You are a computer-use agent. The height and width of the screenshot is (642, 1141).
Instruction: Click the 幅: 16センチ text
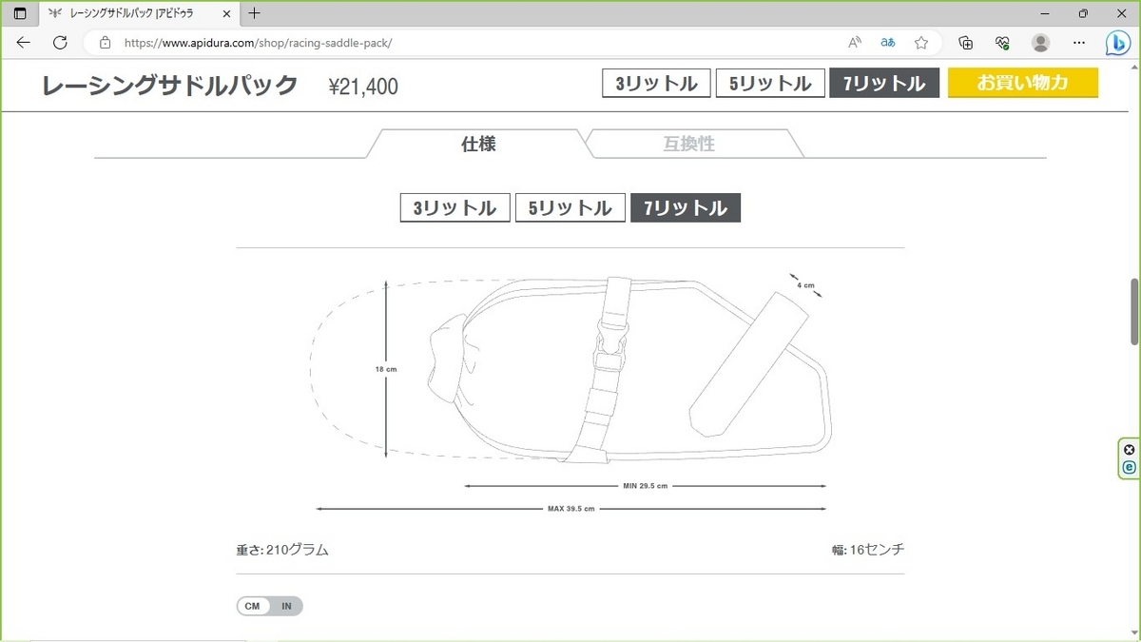pyautogui.click(x=868, y=550)
